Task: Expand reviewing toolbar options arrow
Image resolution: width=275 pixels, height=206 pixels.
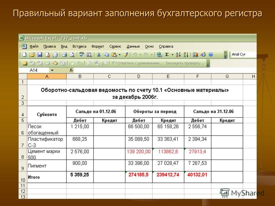Action: [208, 63]
